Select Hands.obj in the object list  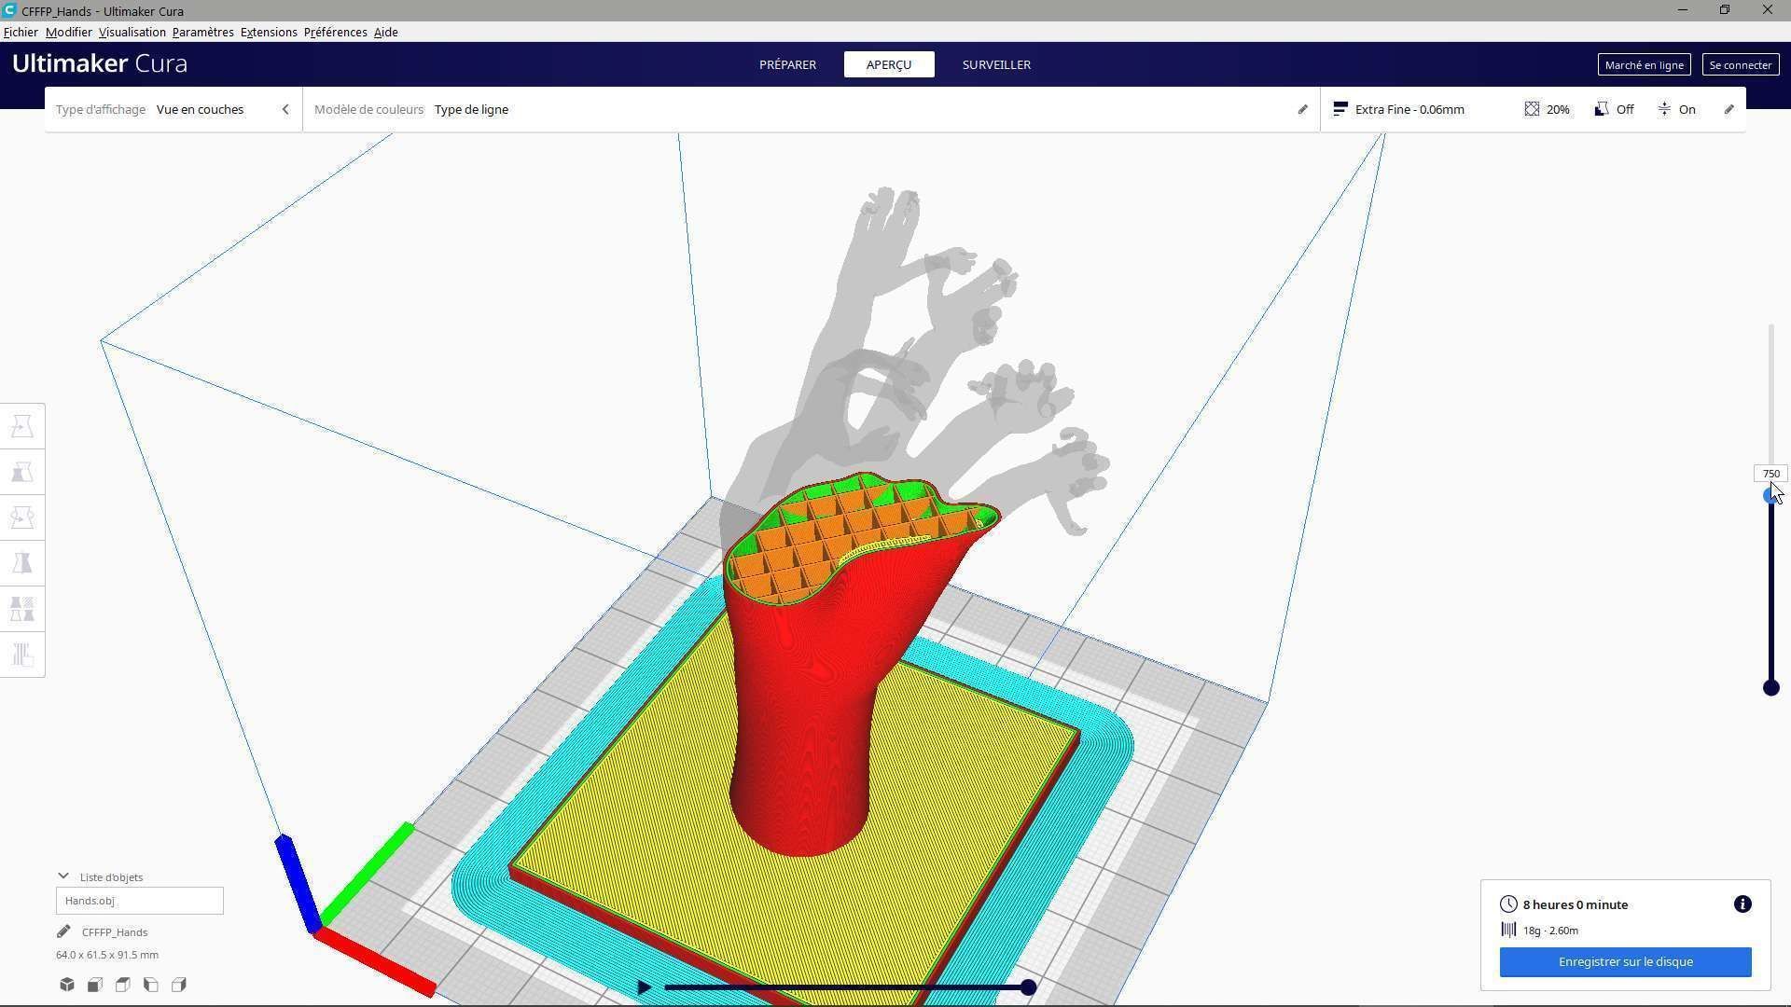pyautogui.click(x=140, y=901)
